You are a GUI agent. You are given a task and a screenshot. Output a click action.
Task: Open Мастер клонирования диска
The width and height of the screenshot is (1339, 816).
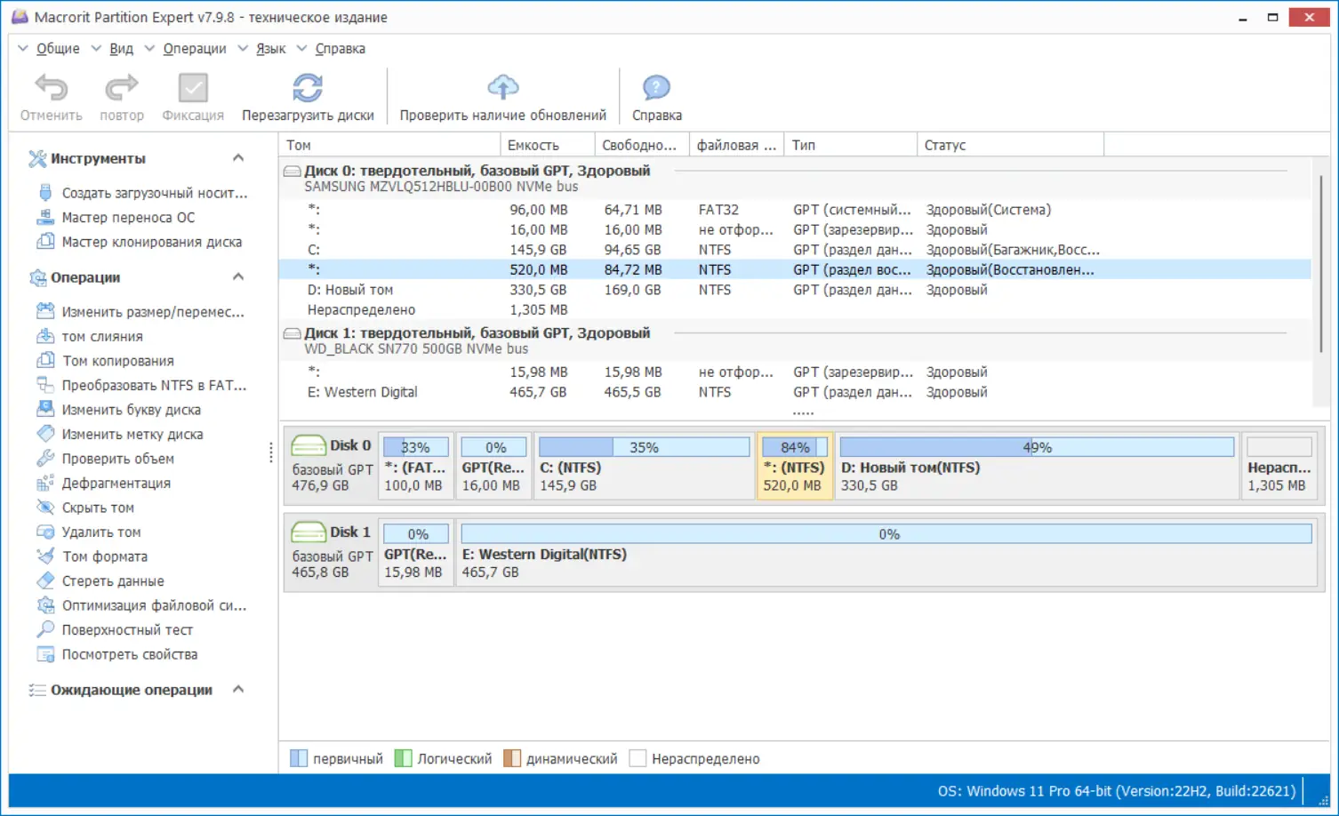click(x=153, y=242)
